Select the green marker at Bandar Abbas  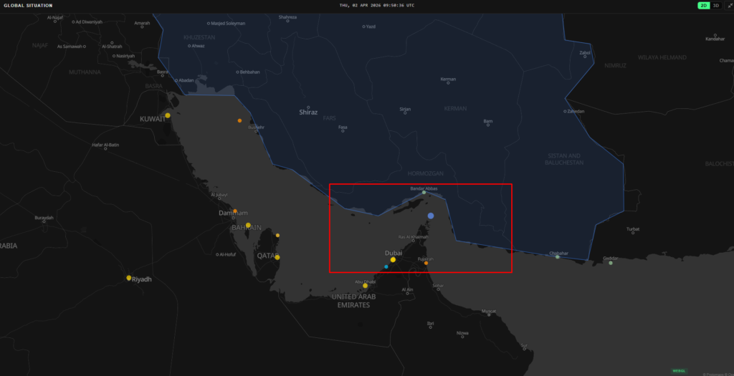point(424,192)
